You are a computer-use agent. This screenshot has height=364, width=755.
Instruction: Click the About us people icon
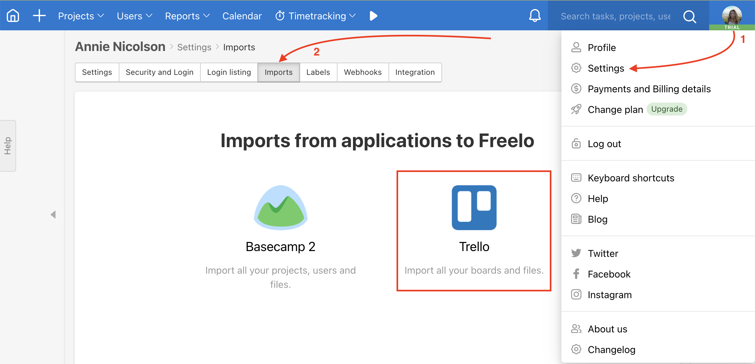576,329
